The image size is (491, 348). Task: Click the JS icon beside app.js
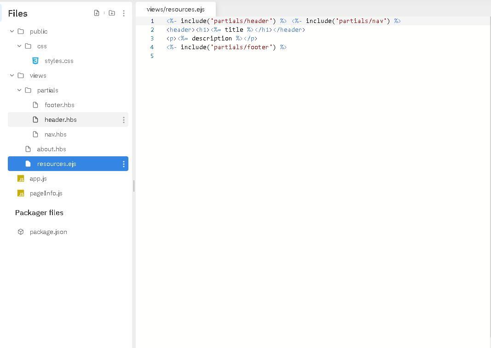click(x=21, y=178)
